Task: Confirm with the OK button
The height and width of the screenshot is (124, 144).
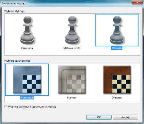Action: tap(99, 117)
